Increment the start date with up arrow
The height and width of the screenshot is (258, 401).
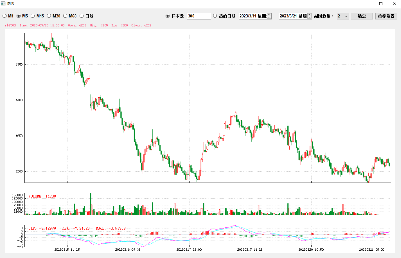click(x=269, y=14)
